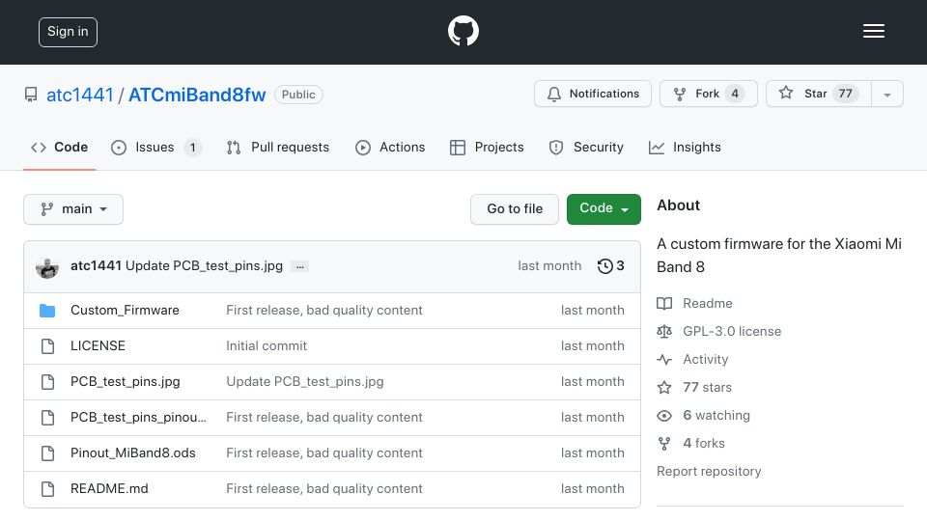Click the eye icon next to 6 watching
This screenshot has height=521, width=927.
(x=664, y=416)
